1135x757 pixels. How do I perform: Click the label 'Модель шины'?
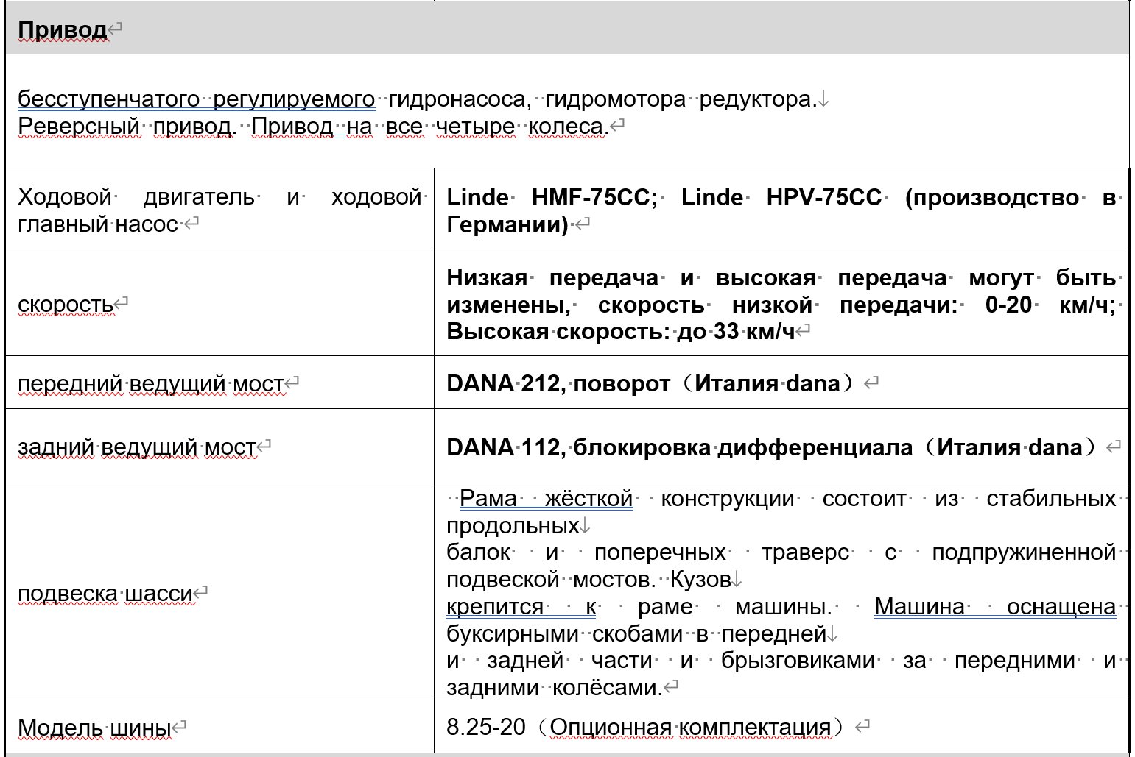coord(94,728)
